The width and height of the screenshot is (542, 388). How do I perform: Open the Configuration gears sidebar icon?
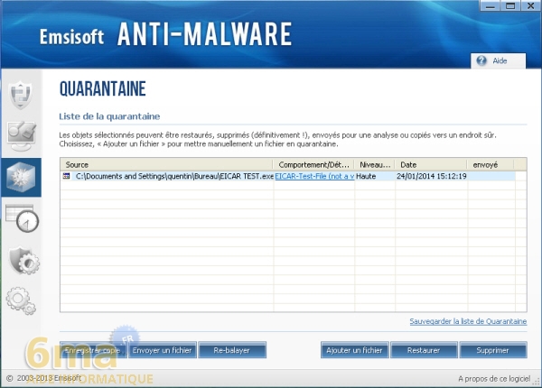point(21,301)
